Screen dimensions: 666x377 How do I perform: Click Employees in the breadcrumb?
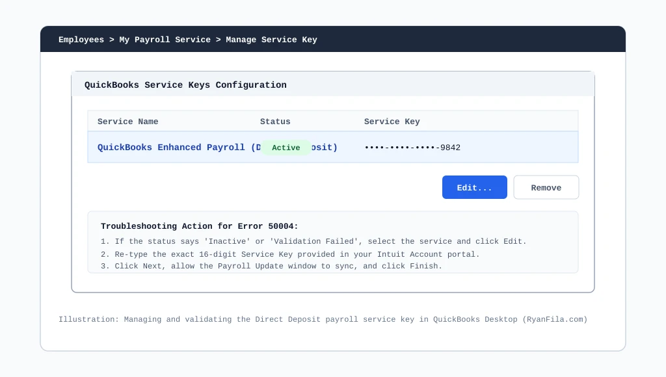point(81,40)
